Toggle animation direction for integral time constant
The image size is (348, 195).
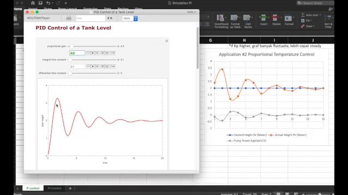(x=113, y=67)
